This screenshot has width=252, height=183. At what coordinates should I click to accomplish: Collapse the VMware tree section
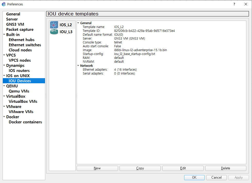pos(4,106)
